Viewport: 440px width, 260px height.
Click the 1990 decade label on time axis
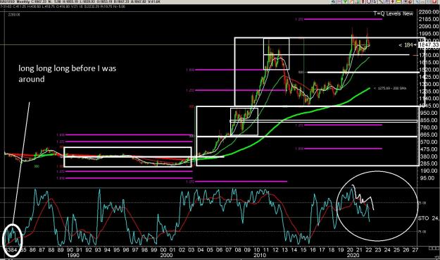point(73,256)
